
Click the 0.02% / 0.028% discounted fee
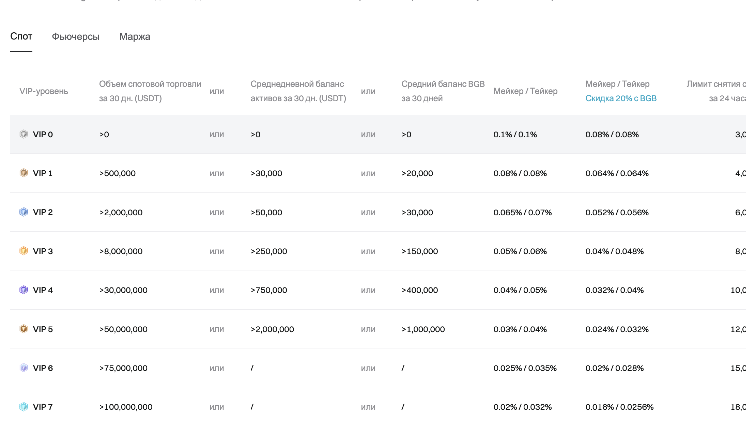tap(615, 368)
